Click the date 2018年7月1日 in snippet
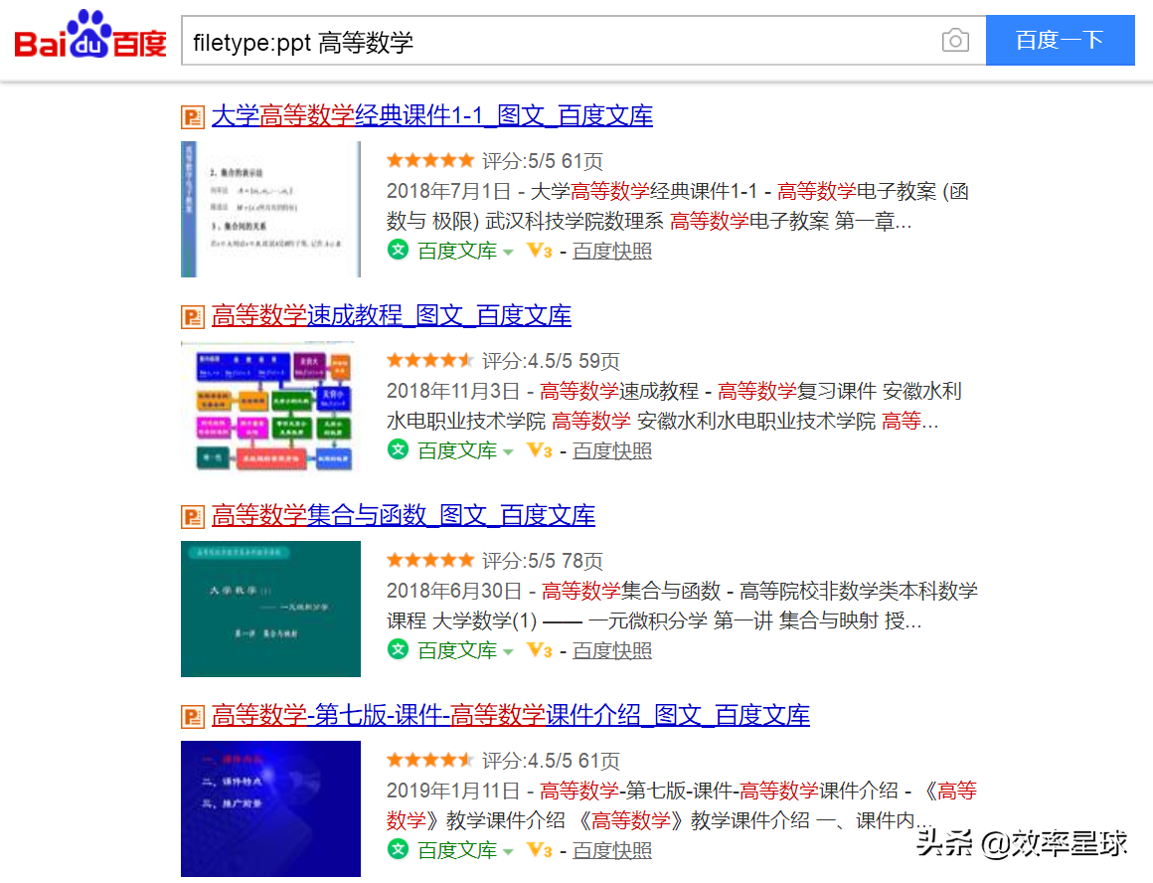The width and height of the screenshot is (1153, 883). click(x=448, y=191)
